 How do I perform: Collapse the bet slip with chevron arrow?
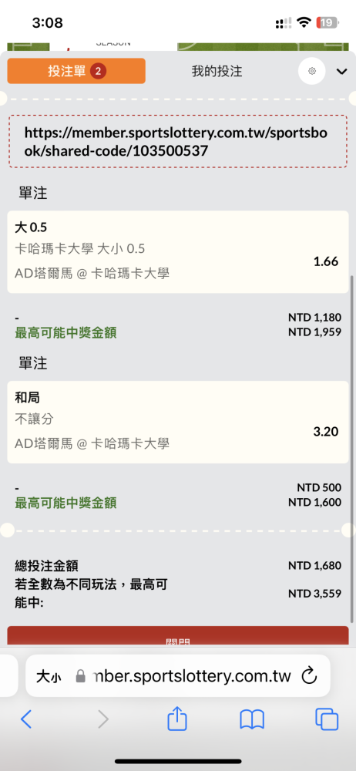pos(341,72)
